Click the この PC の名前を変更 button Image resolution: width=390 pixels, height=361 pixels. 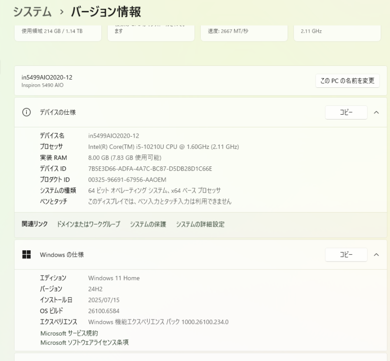pos(347,81)
